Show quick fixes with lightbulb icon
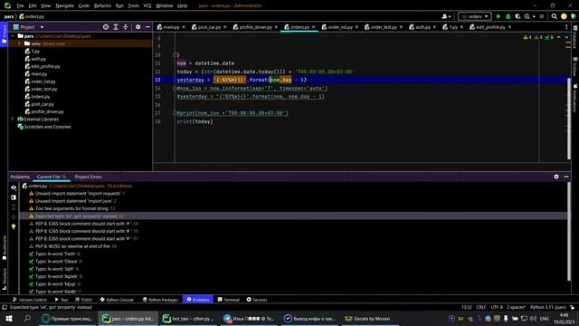Viewport: 579px width, 326px height. [14, 226]
